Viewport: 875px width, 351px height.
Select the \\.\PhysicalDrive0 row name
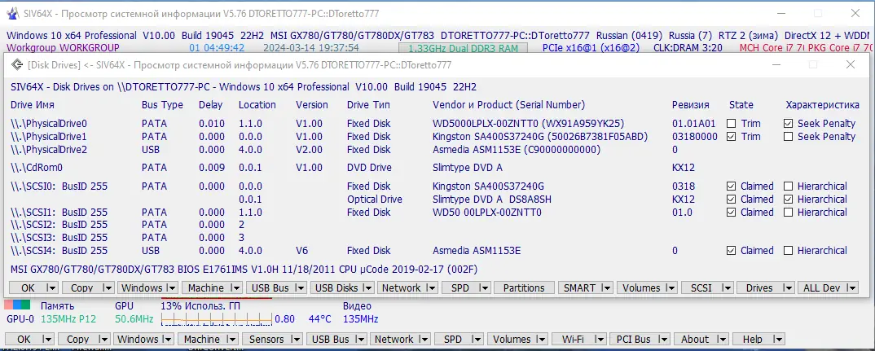[49, 123]
